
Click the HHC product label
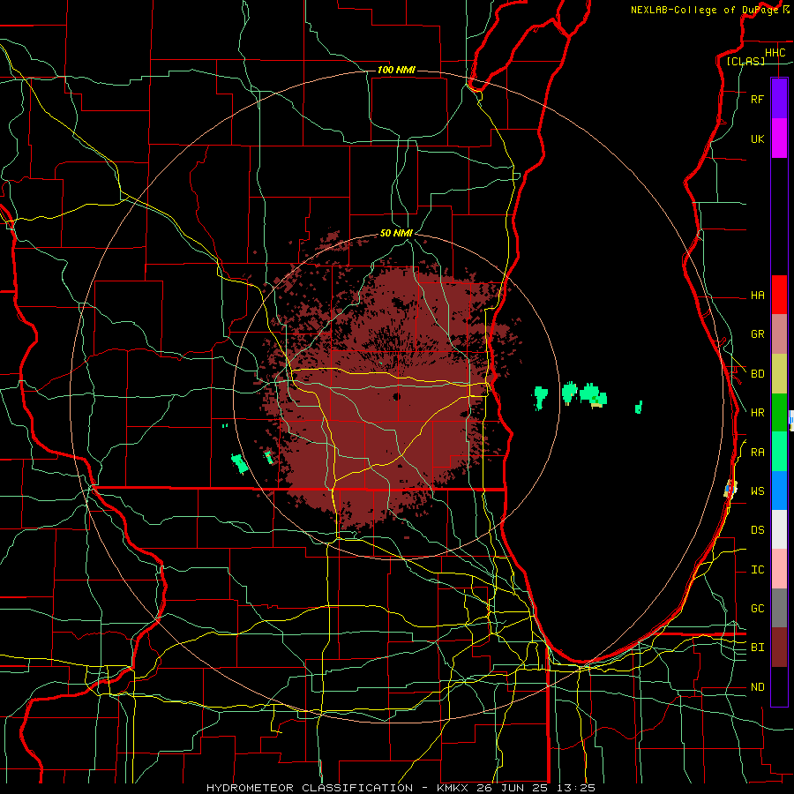tap(775, 52)
